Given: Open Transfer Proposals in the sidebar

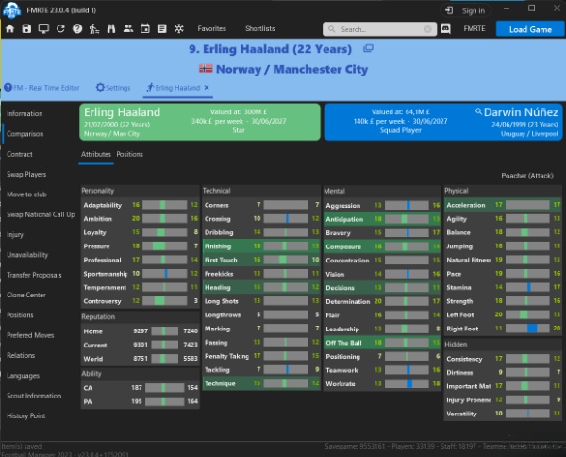Looking at the screenshot, I should point(34,275).
